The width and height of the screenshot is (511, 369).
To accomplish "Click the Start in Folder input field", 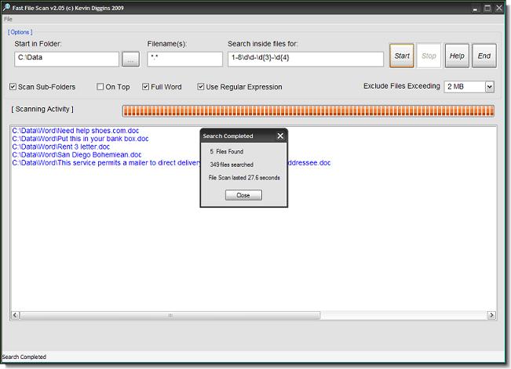I will [67, 59].
